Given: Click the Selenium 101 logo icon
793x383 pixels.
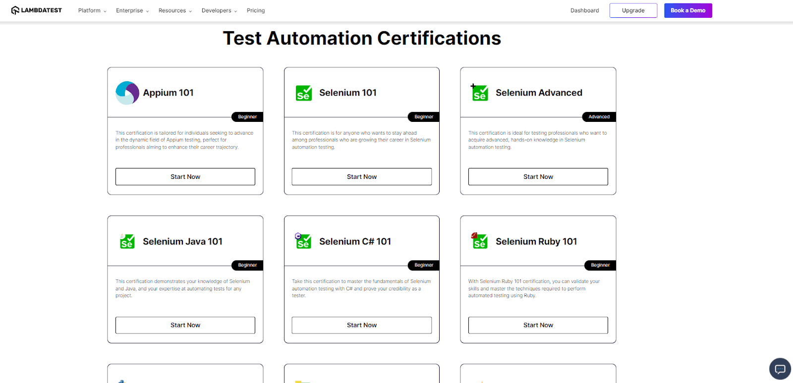Looking at the screenshot, I should coord(303,93).
